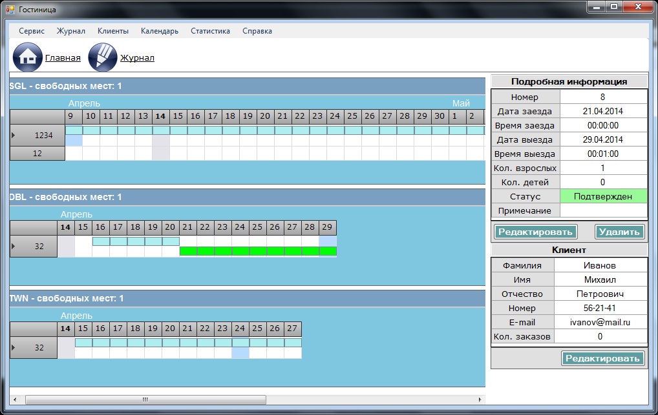Viewport: 658px width, 415px height.
Task: Click the Клиент section heading
Action: point(569,250)
